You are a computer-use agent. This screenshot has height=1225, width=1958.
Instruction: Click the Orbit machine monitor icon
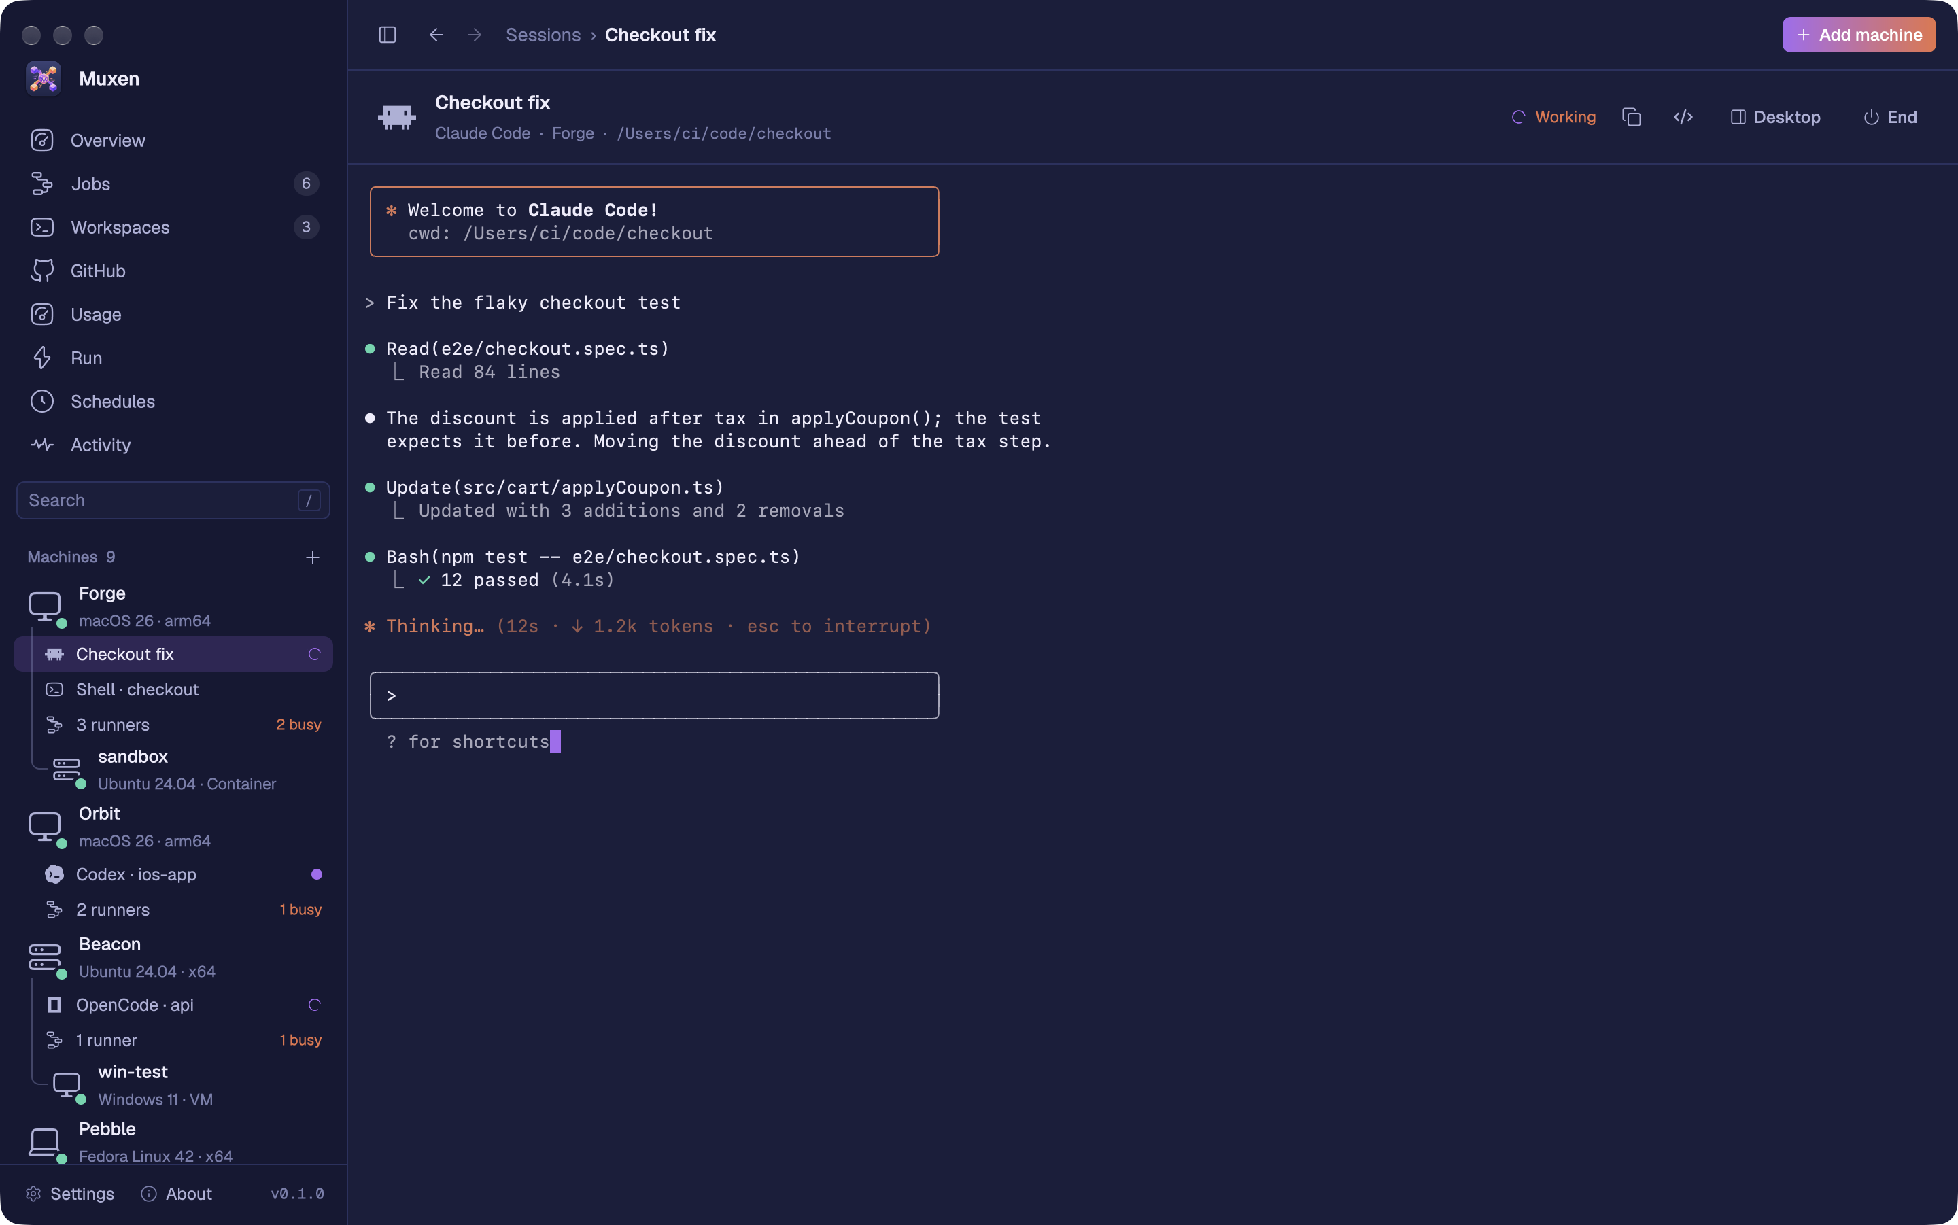click(45, 827)
